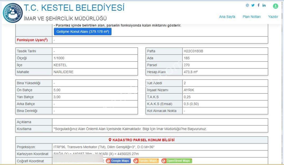Open Plan Notları page
Screen dimensions: 284x165
(x=251, y=17)
